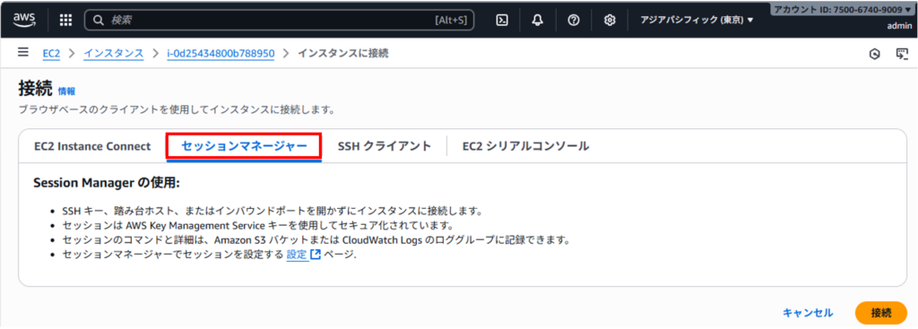Open the アジアパシフィック (東京) region dropdown
The width and height of the screenshot is (918, 329).
(x=697, y=20)
